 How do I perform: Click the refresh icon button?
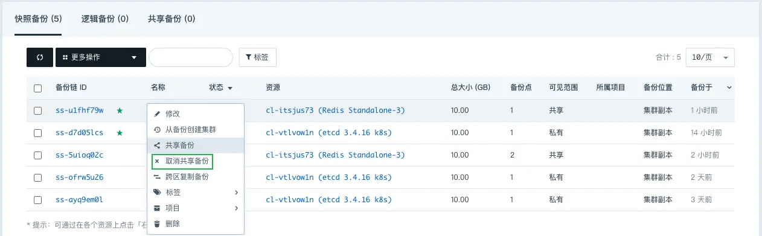40,57
